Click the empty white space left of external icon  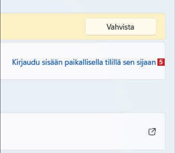coord(74,131)
